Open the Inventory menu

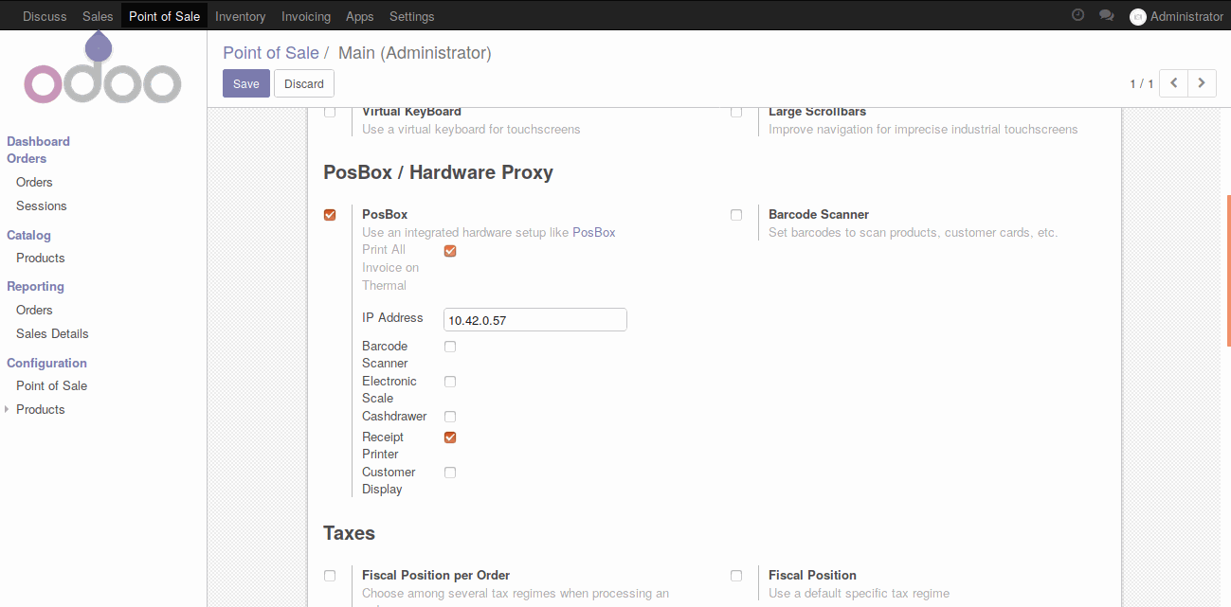click(x=240, y=16)
